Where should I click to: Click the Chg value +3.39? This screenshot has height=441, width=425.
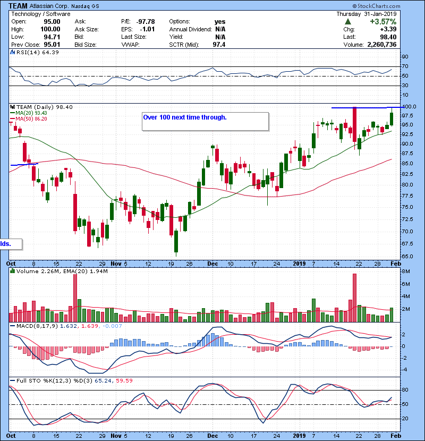click(388, 29)
